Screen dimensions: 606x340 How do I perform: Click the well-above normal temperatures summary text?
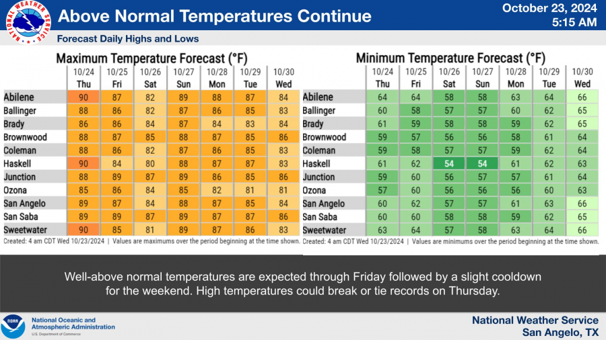303,284
